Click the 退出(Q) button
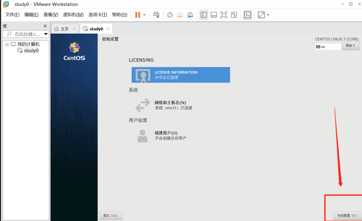 coord(111,215)
